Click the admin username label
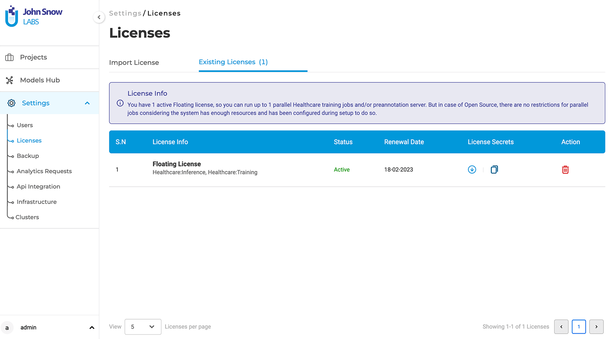 pos(28,327)
